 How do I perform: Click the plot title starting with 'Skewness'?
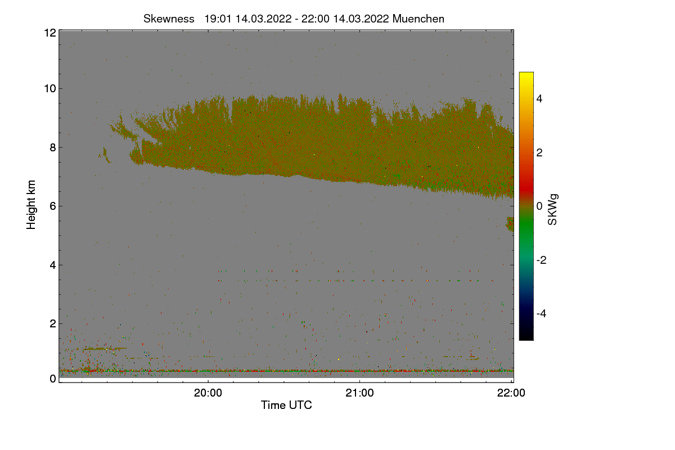[x=294, y=19]
